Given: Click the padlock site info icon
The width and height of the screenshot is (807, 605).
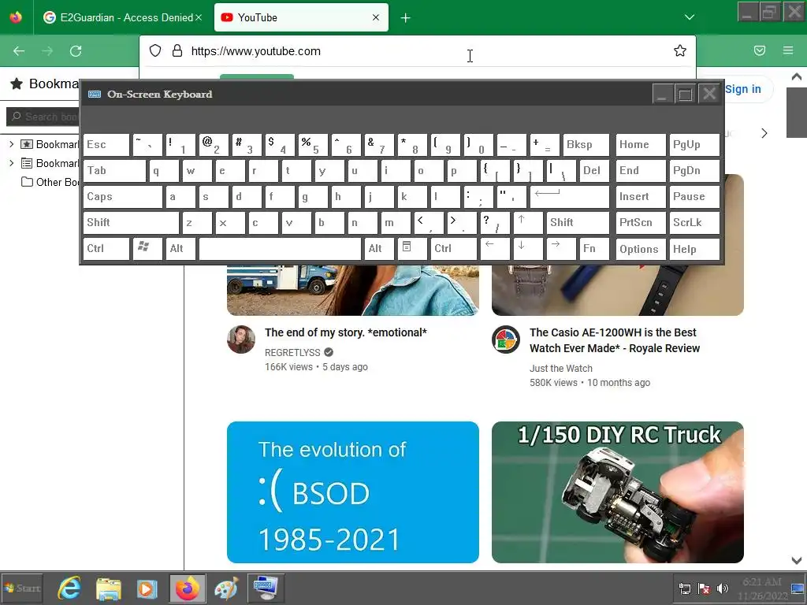Looking at the screenshot, I should pyautogui.click(x=177, y=50).
